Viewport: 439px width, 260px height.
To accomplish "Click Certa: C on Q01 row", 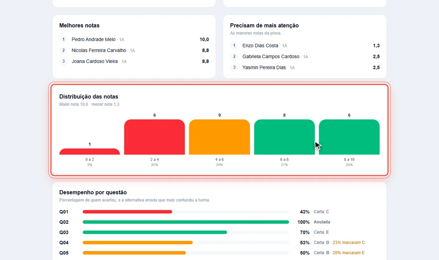I will 321,212.
